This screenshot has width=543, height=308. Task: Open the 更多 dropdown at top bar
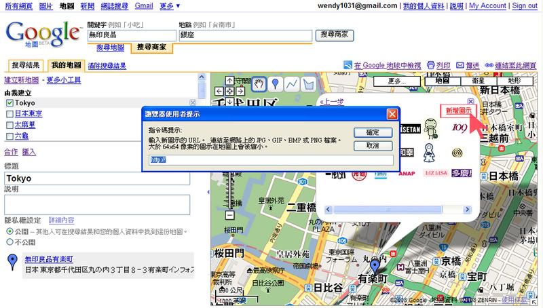coord(168,5)
